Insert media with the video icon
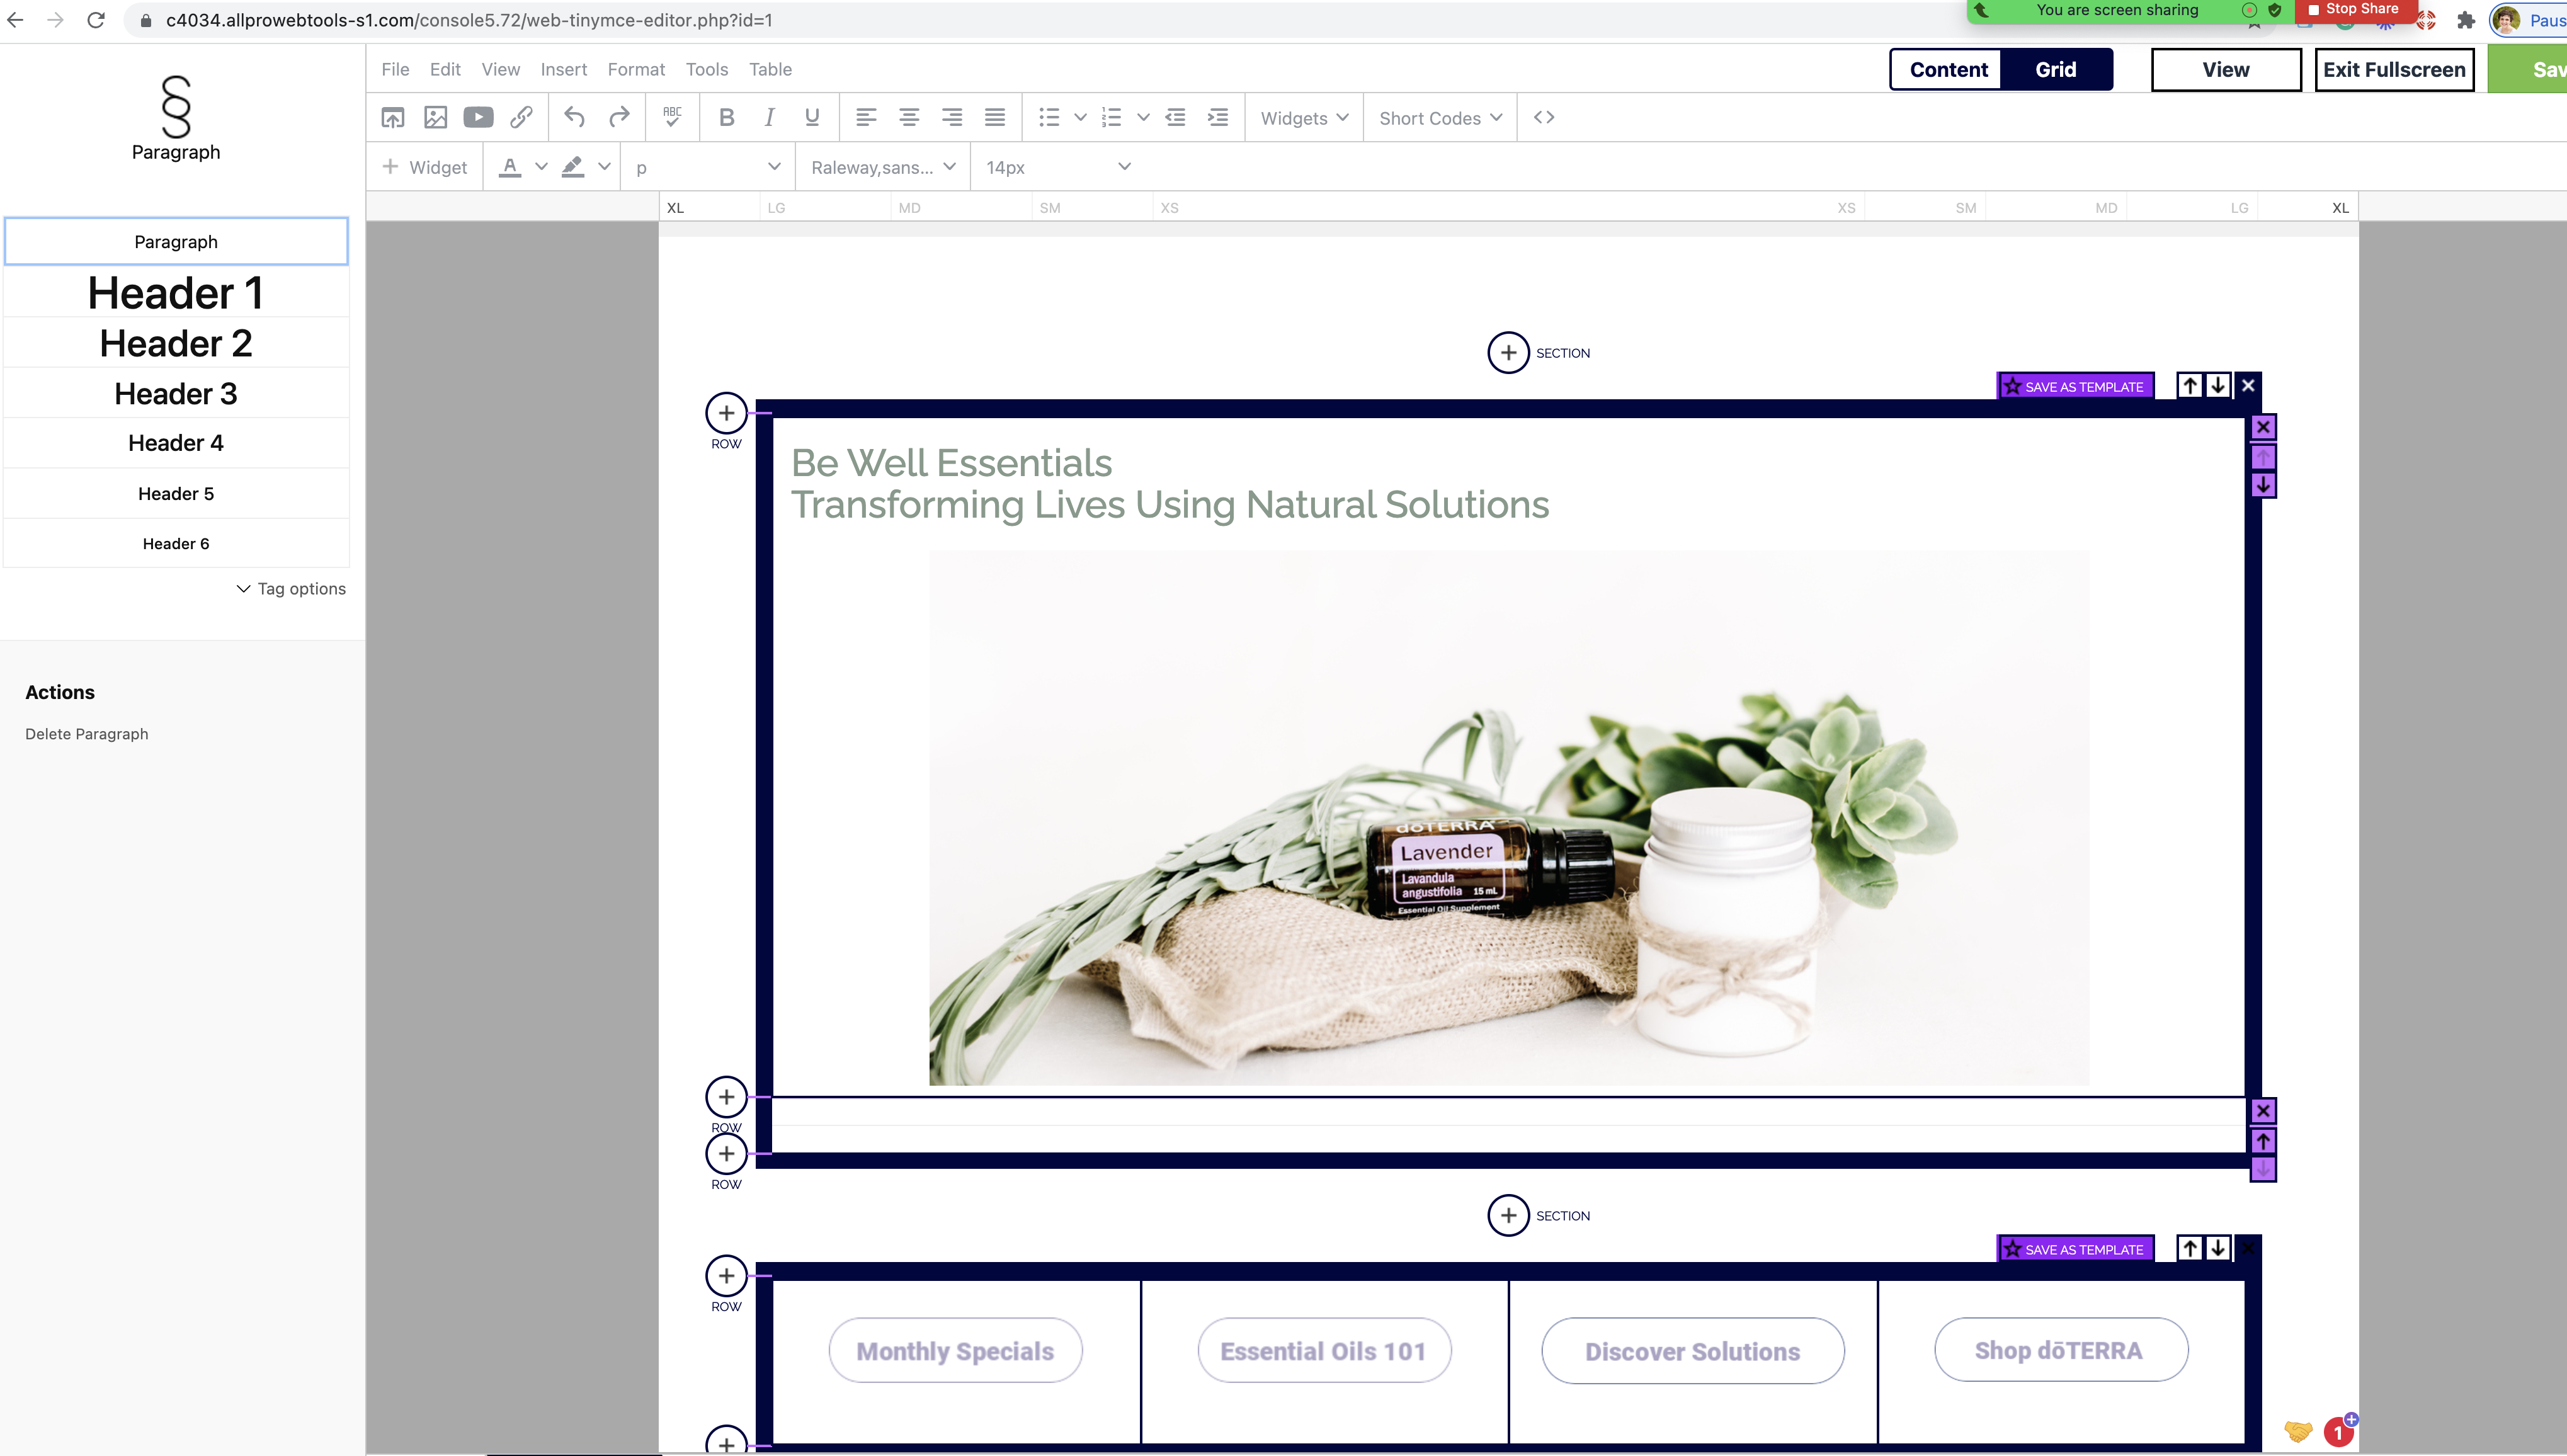The image size is (2567, 1456). click(478, 118)
